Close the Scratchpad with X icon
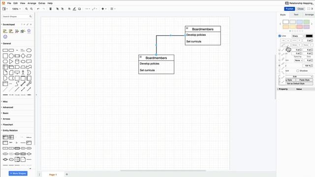 pos(31,25)
